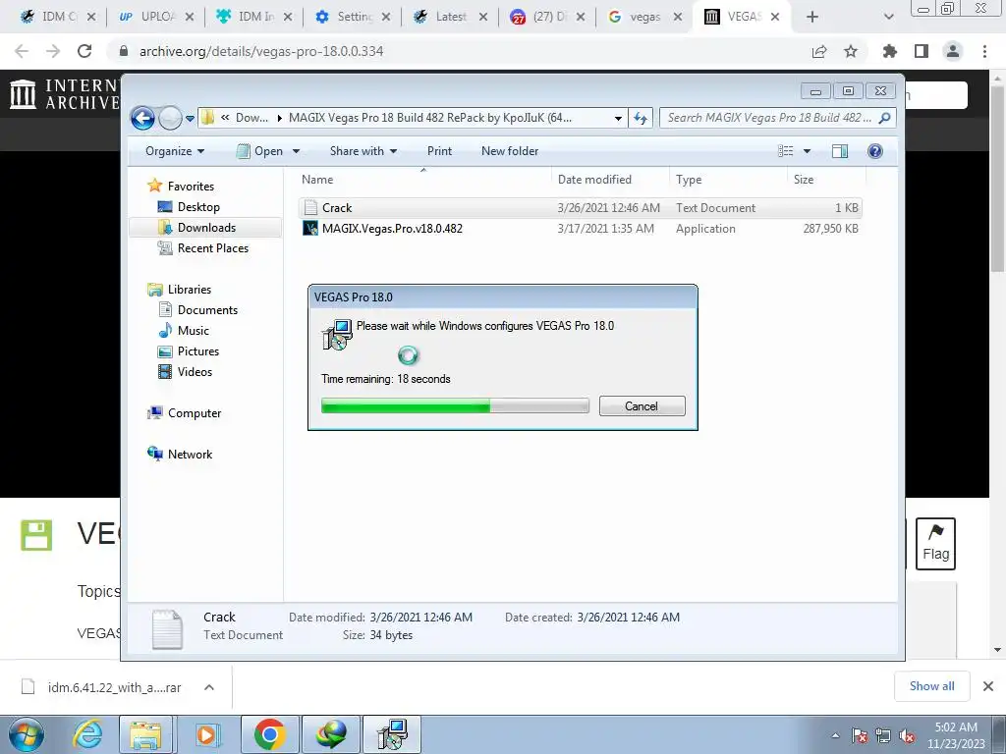Open Chrome profile avatar icon
Screen dimensions: 1006x754
(953, 51)
